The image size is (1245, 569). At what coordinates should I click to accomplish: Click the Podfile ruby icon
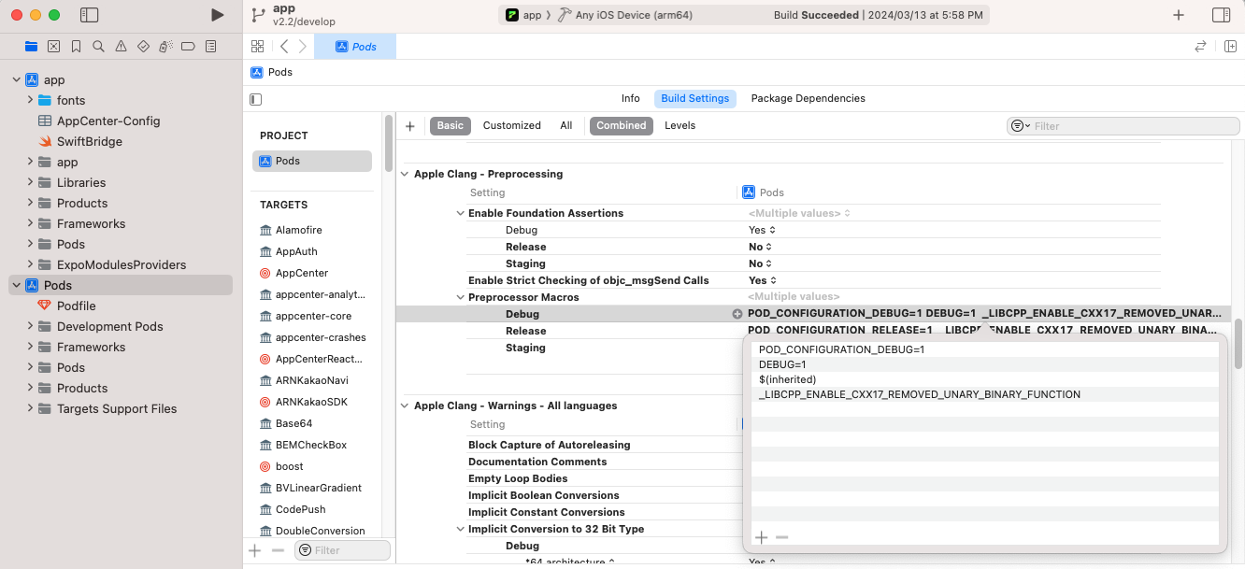45,306
